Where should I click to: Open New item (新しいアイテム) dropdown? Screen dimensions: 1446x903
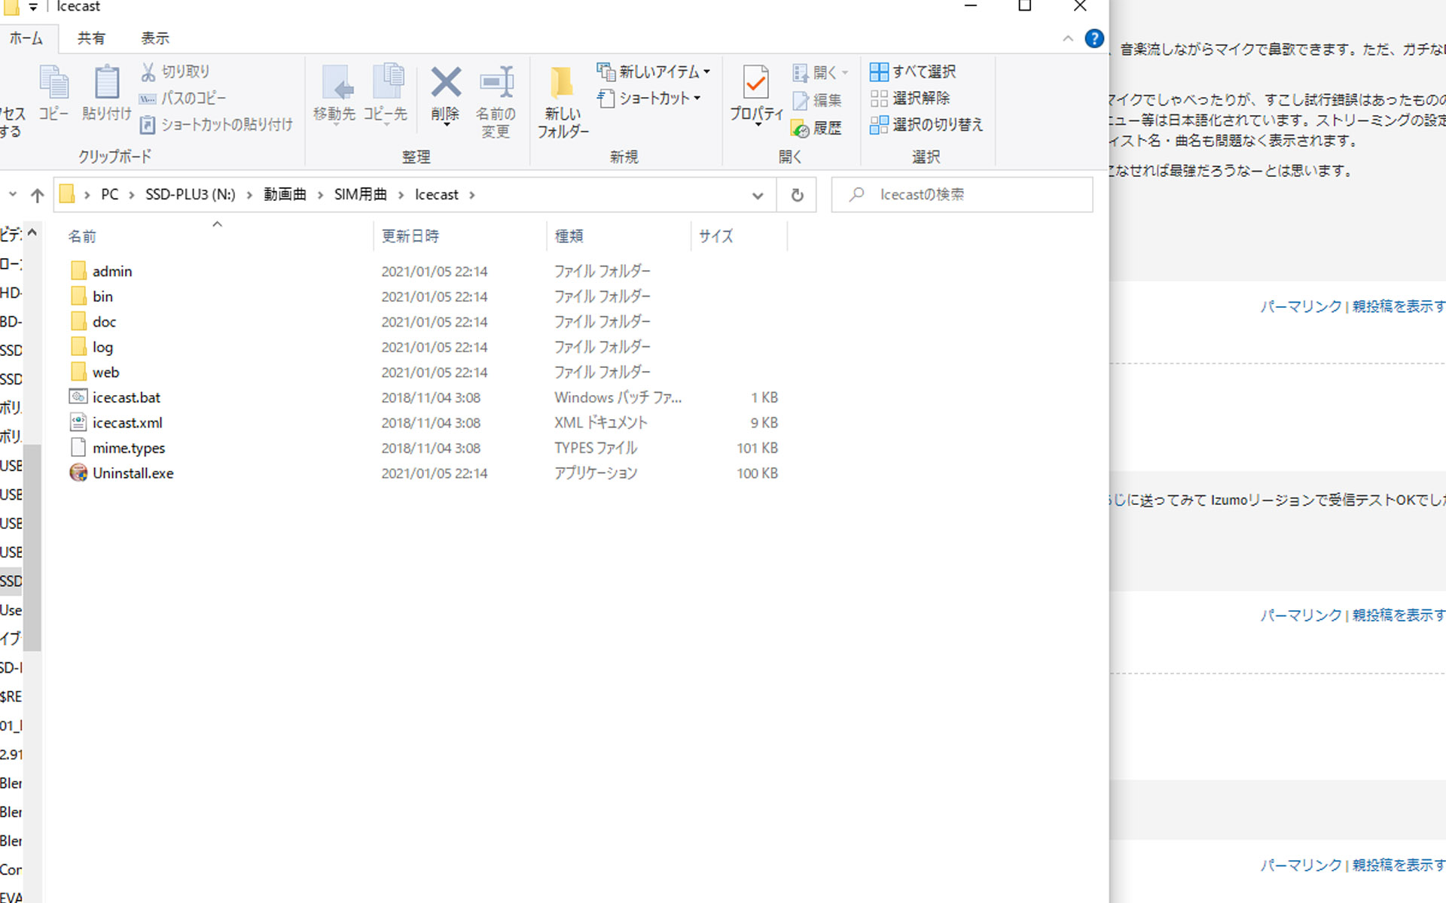[x=653, y=71]
